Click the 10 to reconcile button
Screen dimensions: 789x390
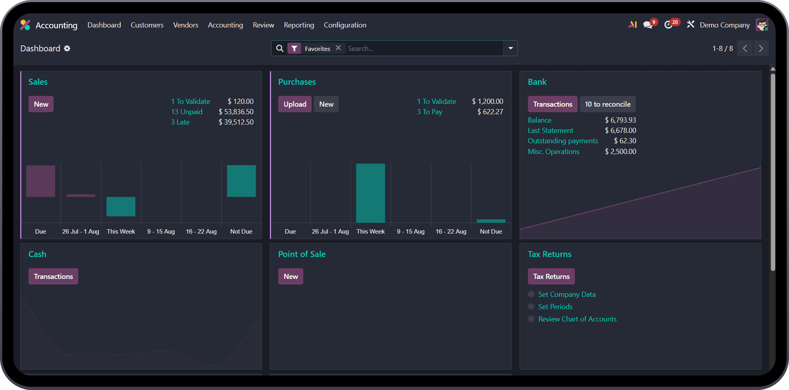[608, 104]
